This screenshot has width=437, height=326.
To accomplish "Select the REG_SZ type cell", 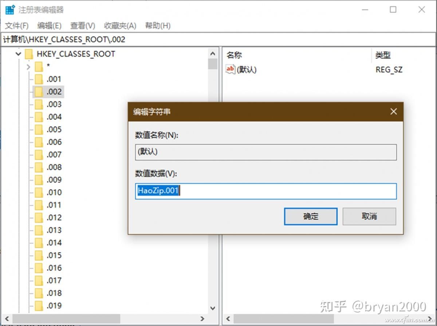I will point(389,69).
